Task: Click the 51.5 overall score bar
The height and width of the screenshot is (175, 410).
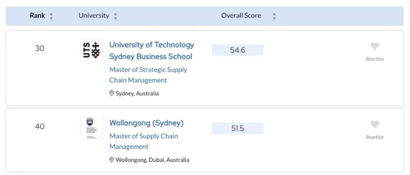Action: tap(238, 128)
